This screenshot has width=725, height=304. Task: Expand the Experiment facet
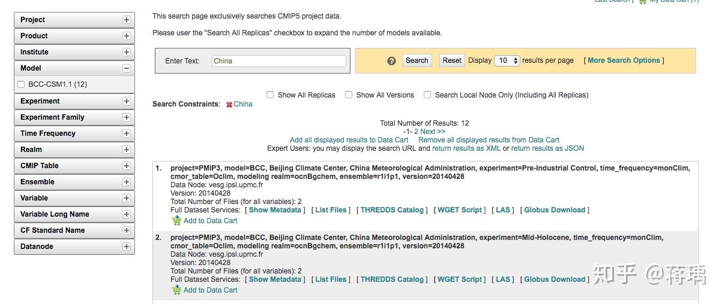[x=127, y=101]
